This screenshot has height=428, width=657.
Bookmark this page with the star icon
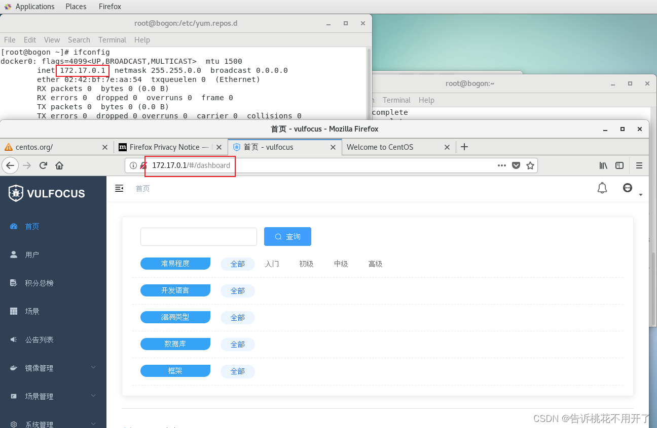pos(530,165)
